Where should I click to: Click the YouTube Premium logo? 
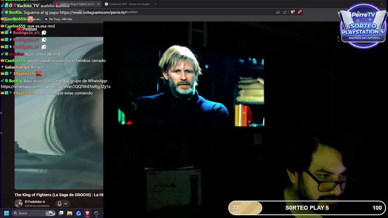pos(27,29)
